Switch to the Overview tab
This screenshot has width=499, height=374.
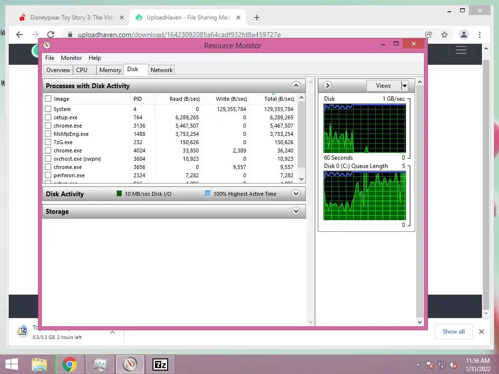[x=58, y=70]
